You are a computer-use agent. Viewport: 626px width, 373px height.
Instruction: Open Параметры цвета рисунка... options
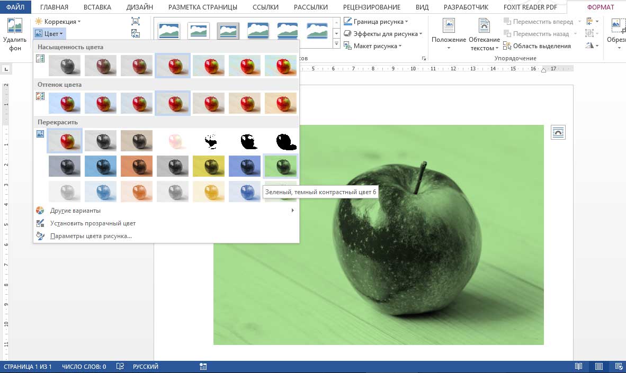[91, 236]
